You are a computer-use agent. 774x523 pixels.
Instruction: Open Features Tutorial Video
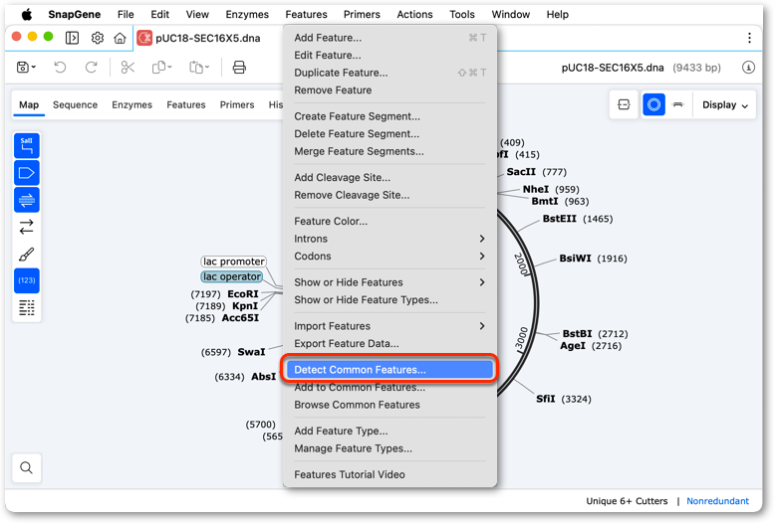(x=389, y=474)
